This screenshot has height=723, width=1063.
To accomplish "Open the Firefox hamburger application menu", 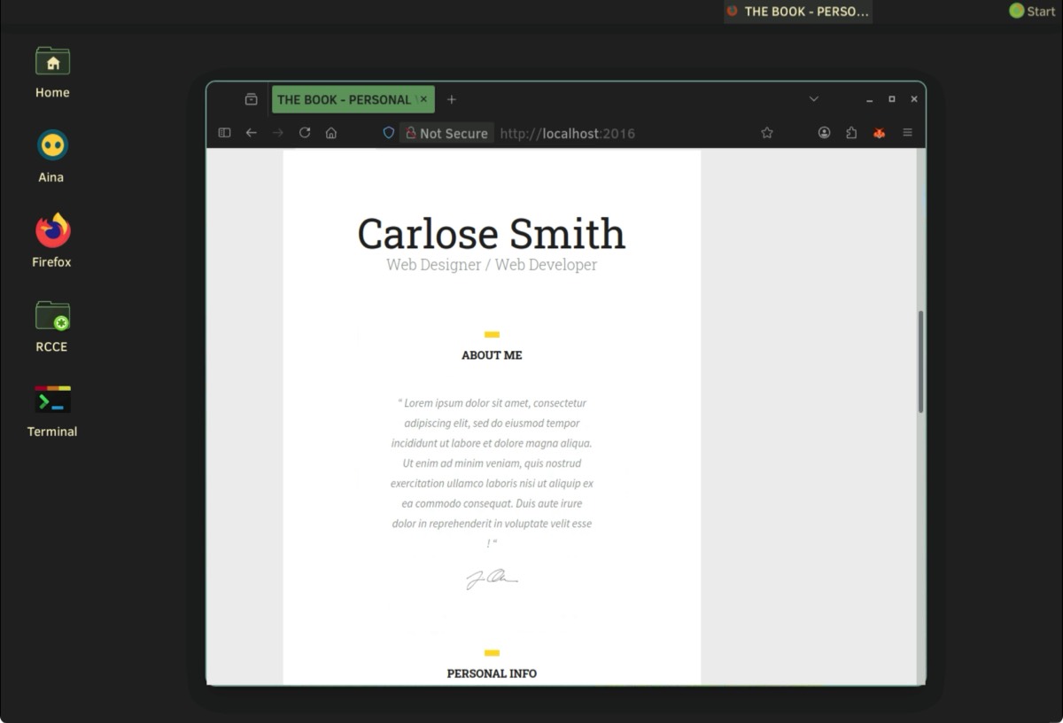I will tap(907, 133).
